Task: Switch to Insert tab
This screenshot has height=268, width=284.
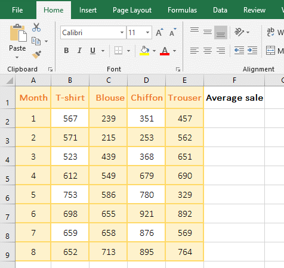Action: click(x=88, y=10)
